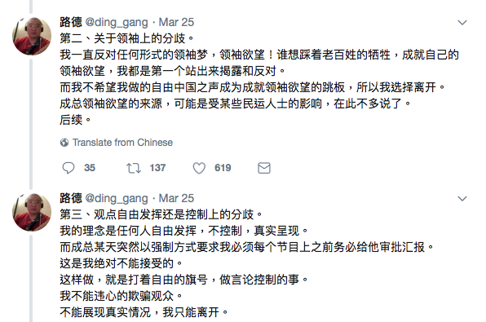Click the globe icon beside Translate
486x322 pixels.
pyautogui.click(x=64, y=143)
